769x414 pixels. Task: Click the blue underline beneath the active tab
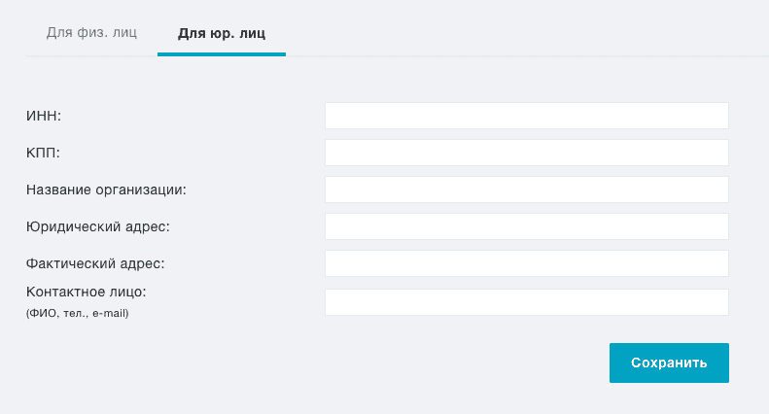222,54
